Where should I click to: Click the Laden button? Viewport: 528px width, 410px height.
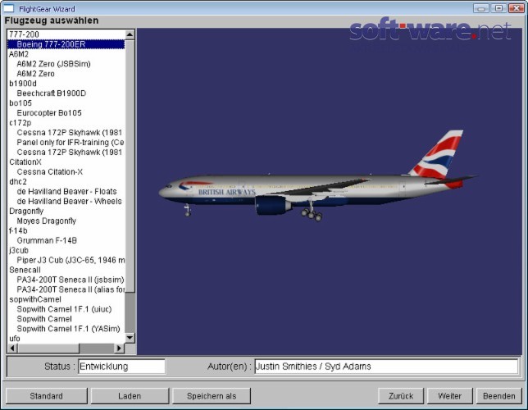coord(130,396)
